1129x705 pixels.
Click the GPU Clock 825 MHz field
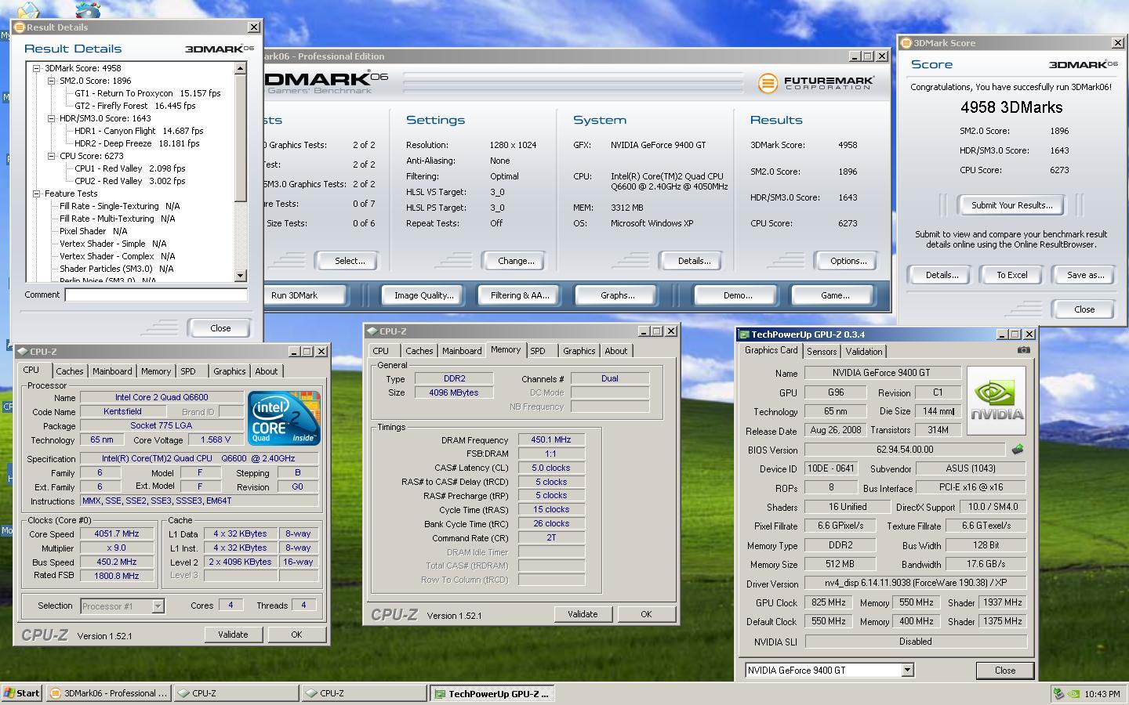point(828,603)
